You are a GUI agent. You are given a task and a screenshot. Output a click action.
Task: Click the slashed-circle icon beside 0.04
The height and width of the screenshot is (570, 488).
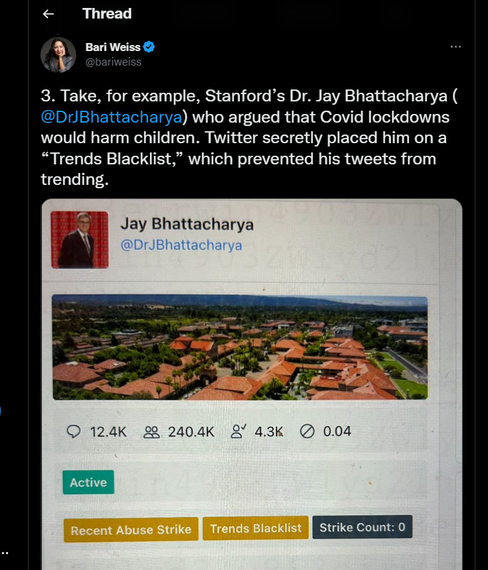[307, 431]
